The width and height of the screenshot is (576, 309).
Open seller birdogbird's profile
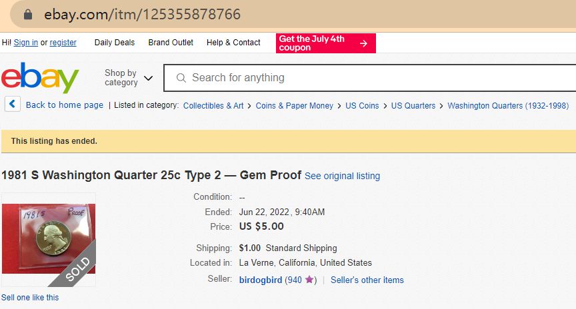(261, 280)
